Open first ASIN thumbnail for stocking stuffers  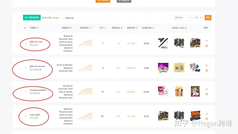click(x=163, y=91)
